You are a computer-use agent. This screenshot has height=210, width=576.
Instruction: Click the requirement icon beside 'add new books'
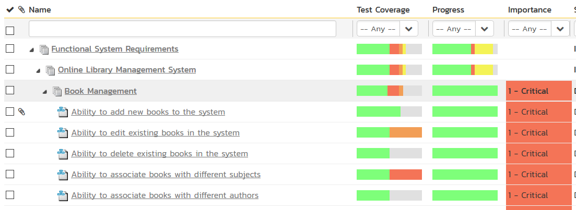(x=63, y=112)
